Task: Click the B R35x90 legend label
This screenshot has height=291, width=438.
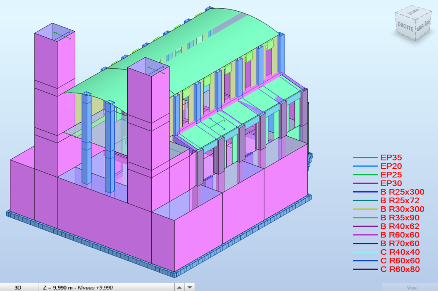Action: point(400,218)
